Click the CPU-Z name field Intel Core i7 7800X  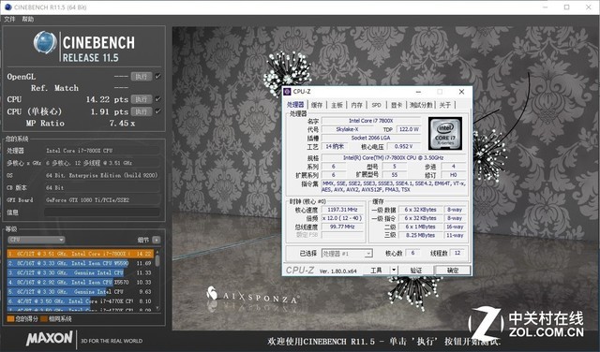point(371,121)
